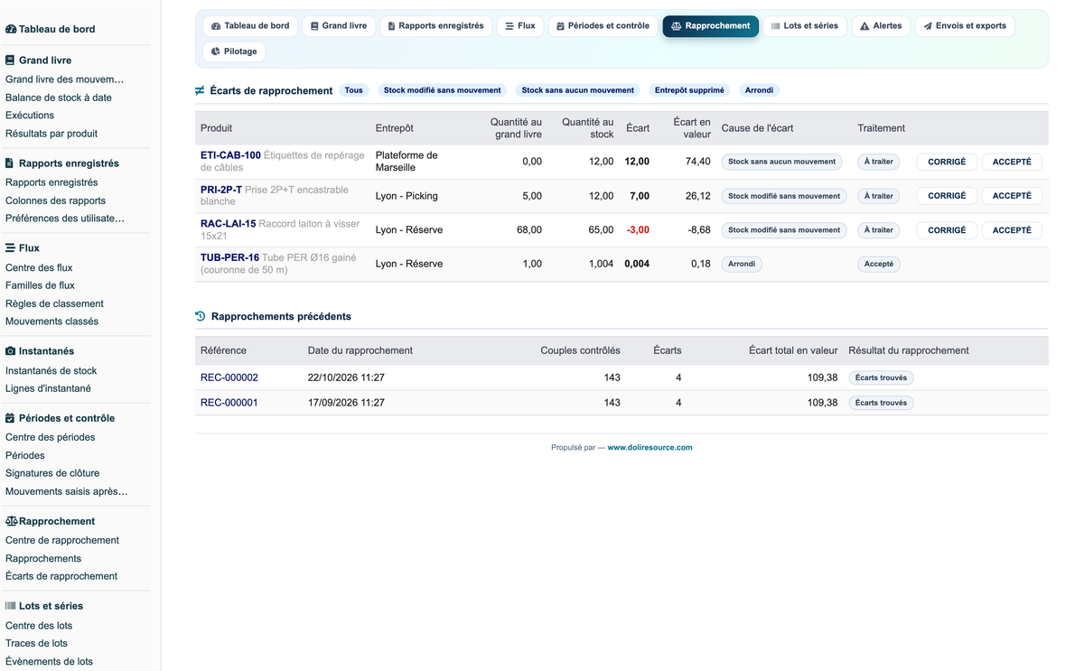Open Exécutions in sidebar
Screen dimensions: 1084x671
[30, 116]
